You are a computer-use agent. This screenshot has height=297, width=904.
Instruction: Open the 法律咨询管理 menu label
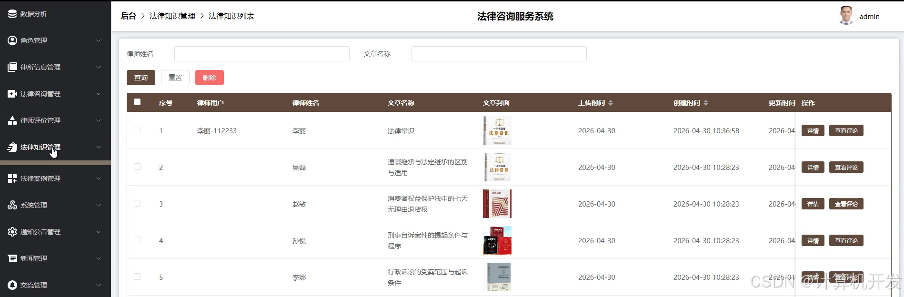[40, 94]
